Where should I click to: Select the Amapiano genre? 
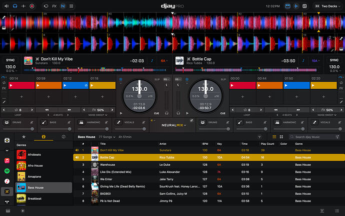43,177
